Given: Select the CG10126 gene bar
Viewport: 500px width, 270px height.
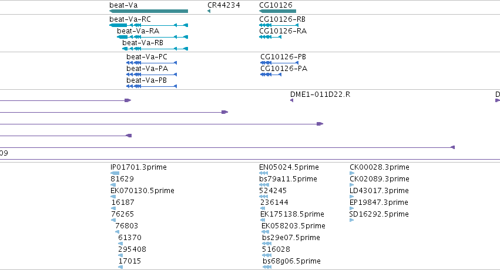Looking at the screenshot, I should 277,12.
